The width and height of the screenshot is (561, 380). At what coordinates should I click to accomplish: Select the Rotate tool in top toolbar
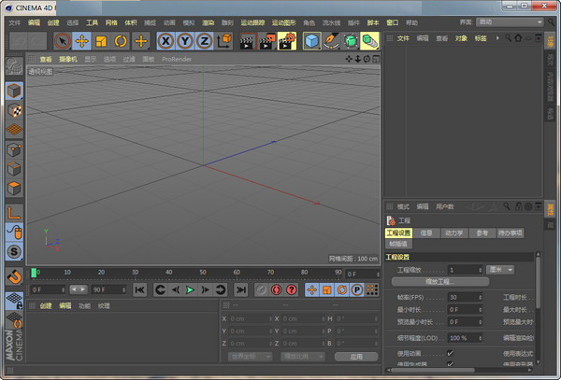[x=121, y=41]
